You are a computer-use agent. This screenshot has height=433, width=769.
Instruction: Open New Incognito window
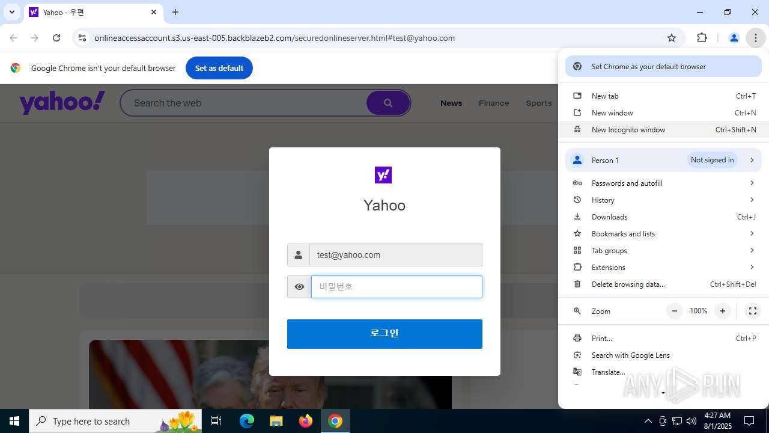(663, 130)
